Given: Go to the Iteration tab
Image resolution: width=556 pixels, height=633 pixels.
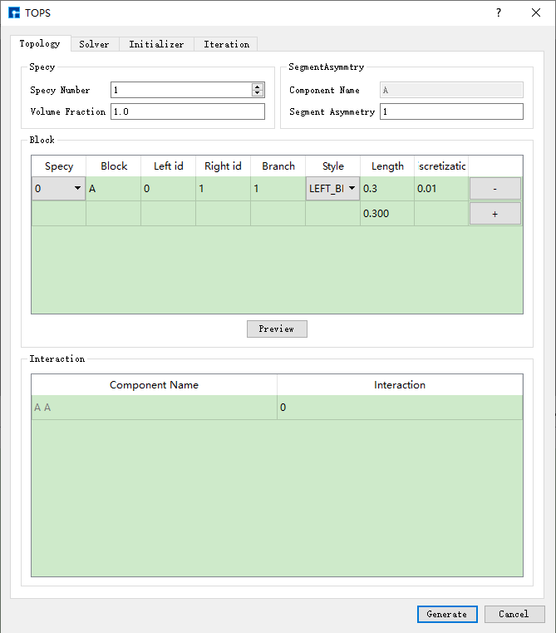Looking at the screenshot, I should point(226,44).
